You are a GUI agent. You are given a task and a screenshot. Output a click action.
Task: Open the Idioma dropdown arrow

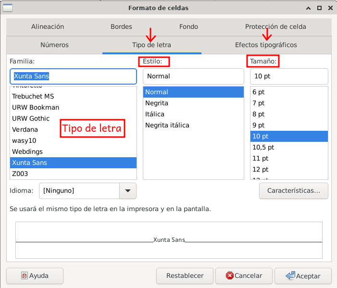click(x=128, y=191)
